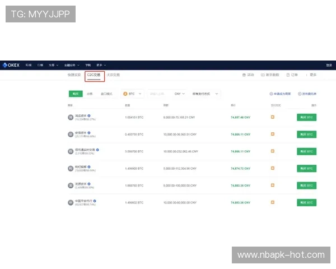336x269 pixels.
Task: Click the 订单 link text
Action: 294,75
